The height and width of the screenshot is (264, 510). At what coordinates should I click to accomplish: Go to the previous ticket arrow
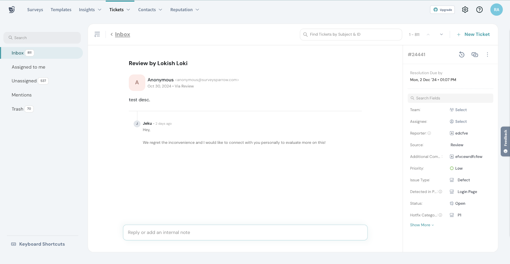click(428, 34)
